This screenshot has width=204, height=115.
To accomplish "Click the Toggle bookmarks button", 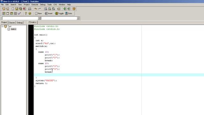I will (59, 13).
